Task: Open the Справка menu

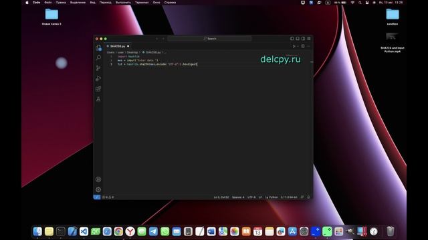Action: tap(170, 3)
